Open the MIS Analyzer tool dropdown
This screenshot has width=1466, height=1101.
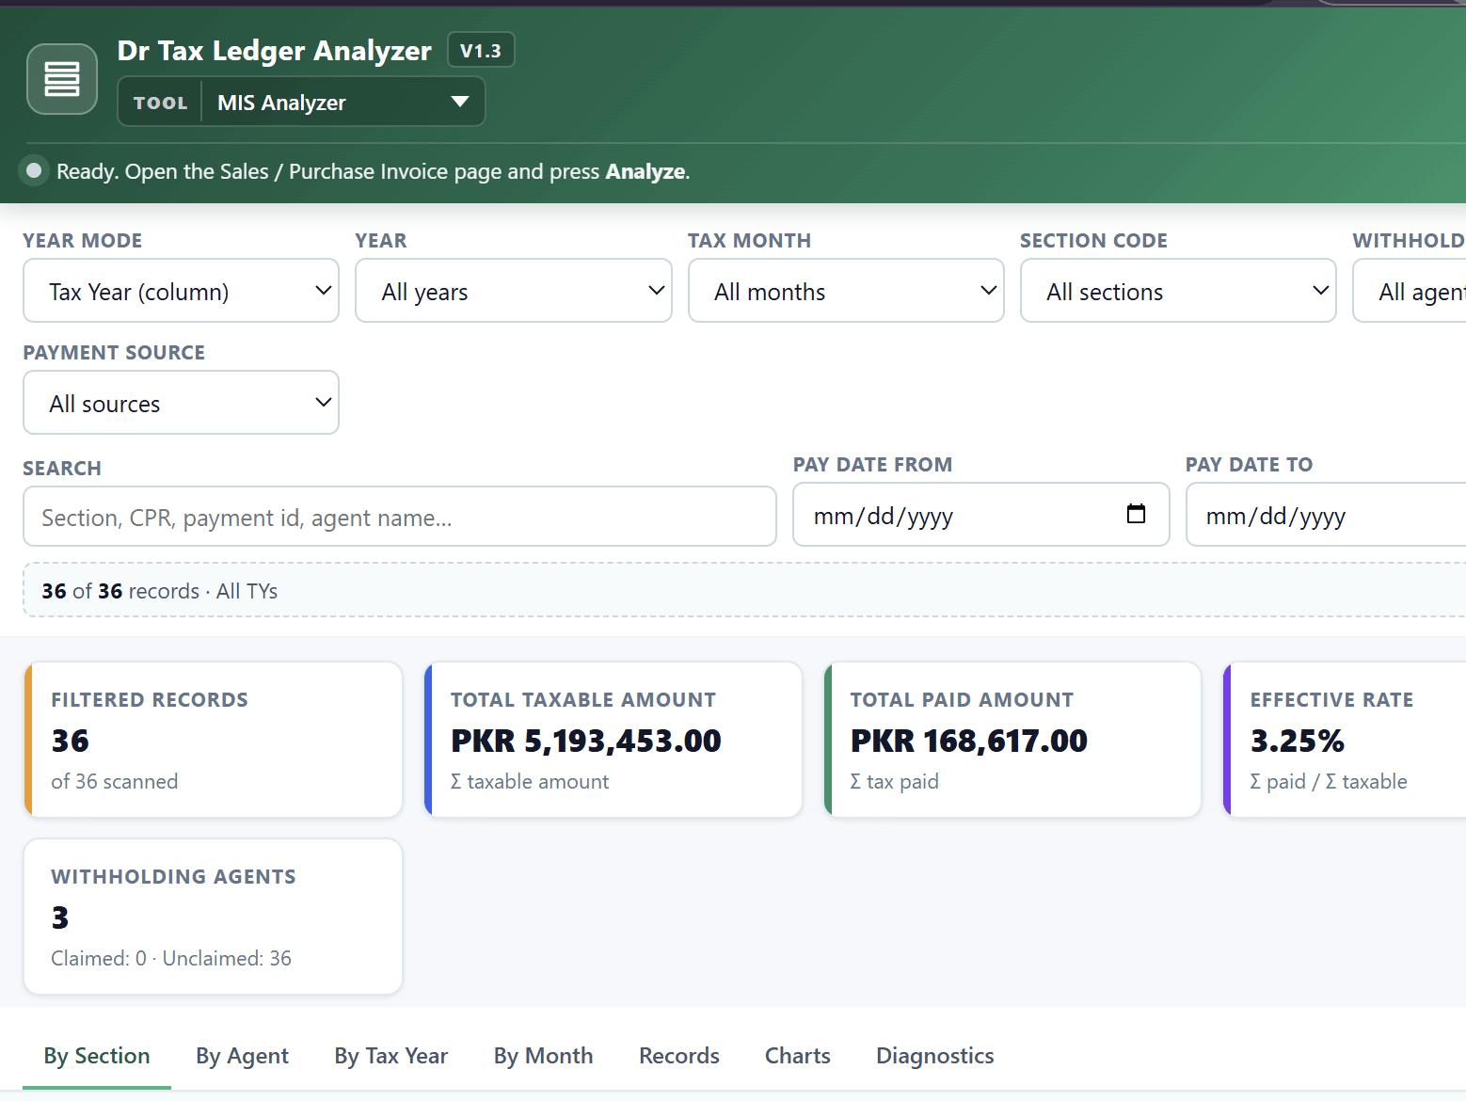coord(343,102)
